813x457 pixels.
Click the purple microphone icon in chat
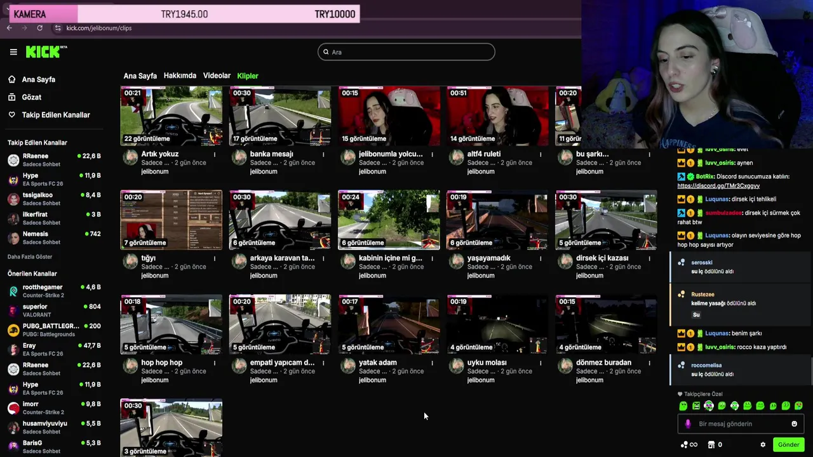coord(688,424)
